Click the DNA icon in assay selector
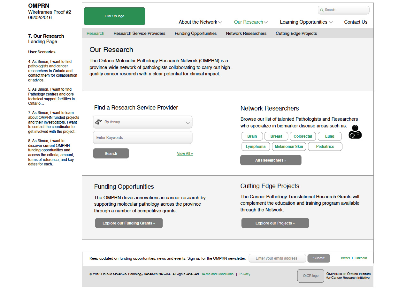This screenshot has width=406, height=289. click(98, 122)
